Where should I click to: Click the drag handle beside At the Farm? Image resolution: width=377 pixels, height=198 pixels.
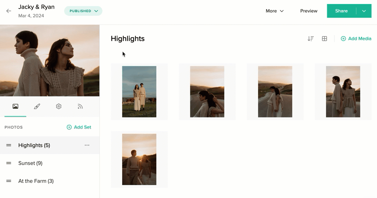pos(9,181)
